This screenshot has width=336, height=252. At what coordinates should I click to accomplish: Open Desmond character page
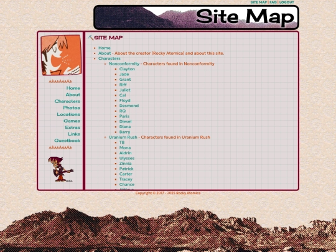(x=129, y=106)
